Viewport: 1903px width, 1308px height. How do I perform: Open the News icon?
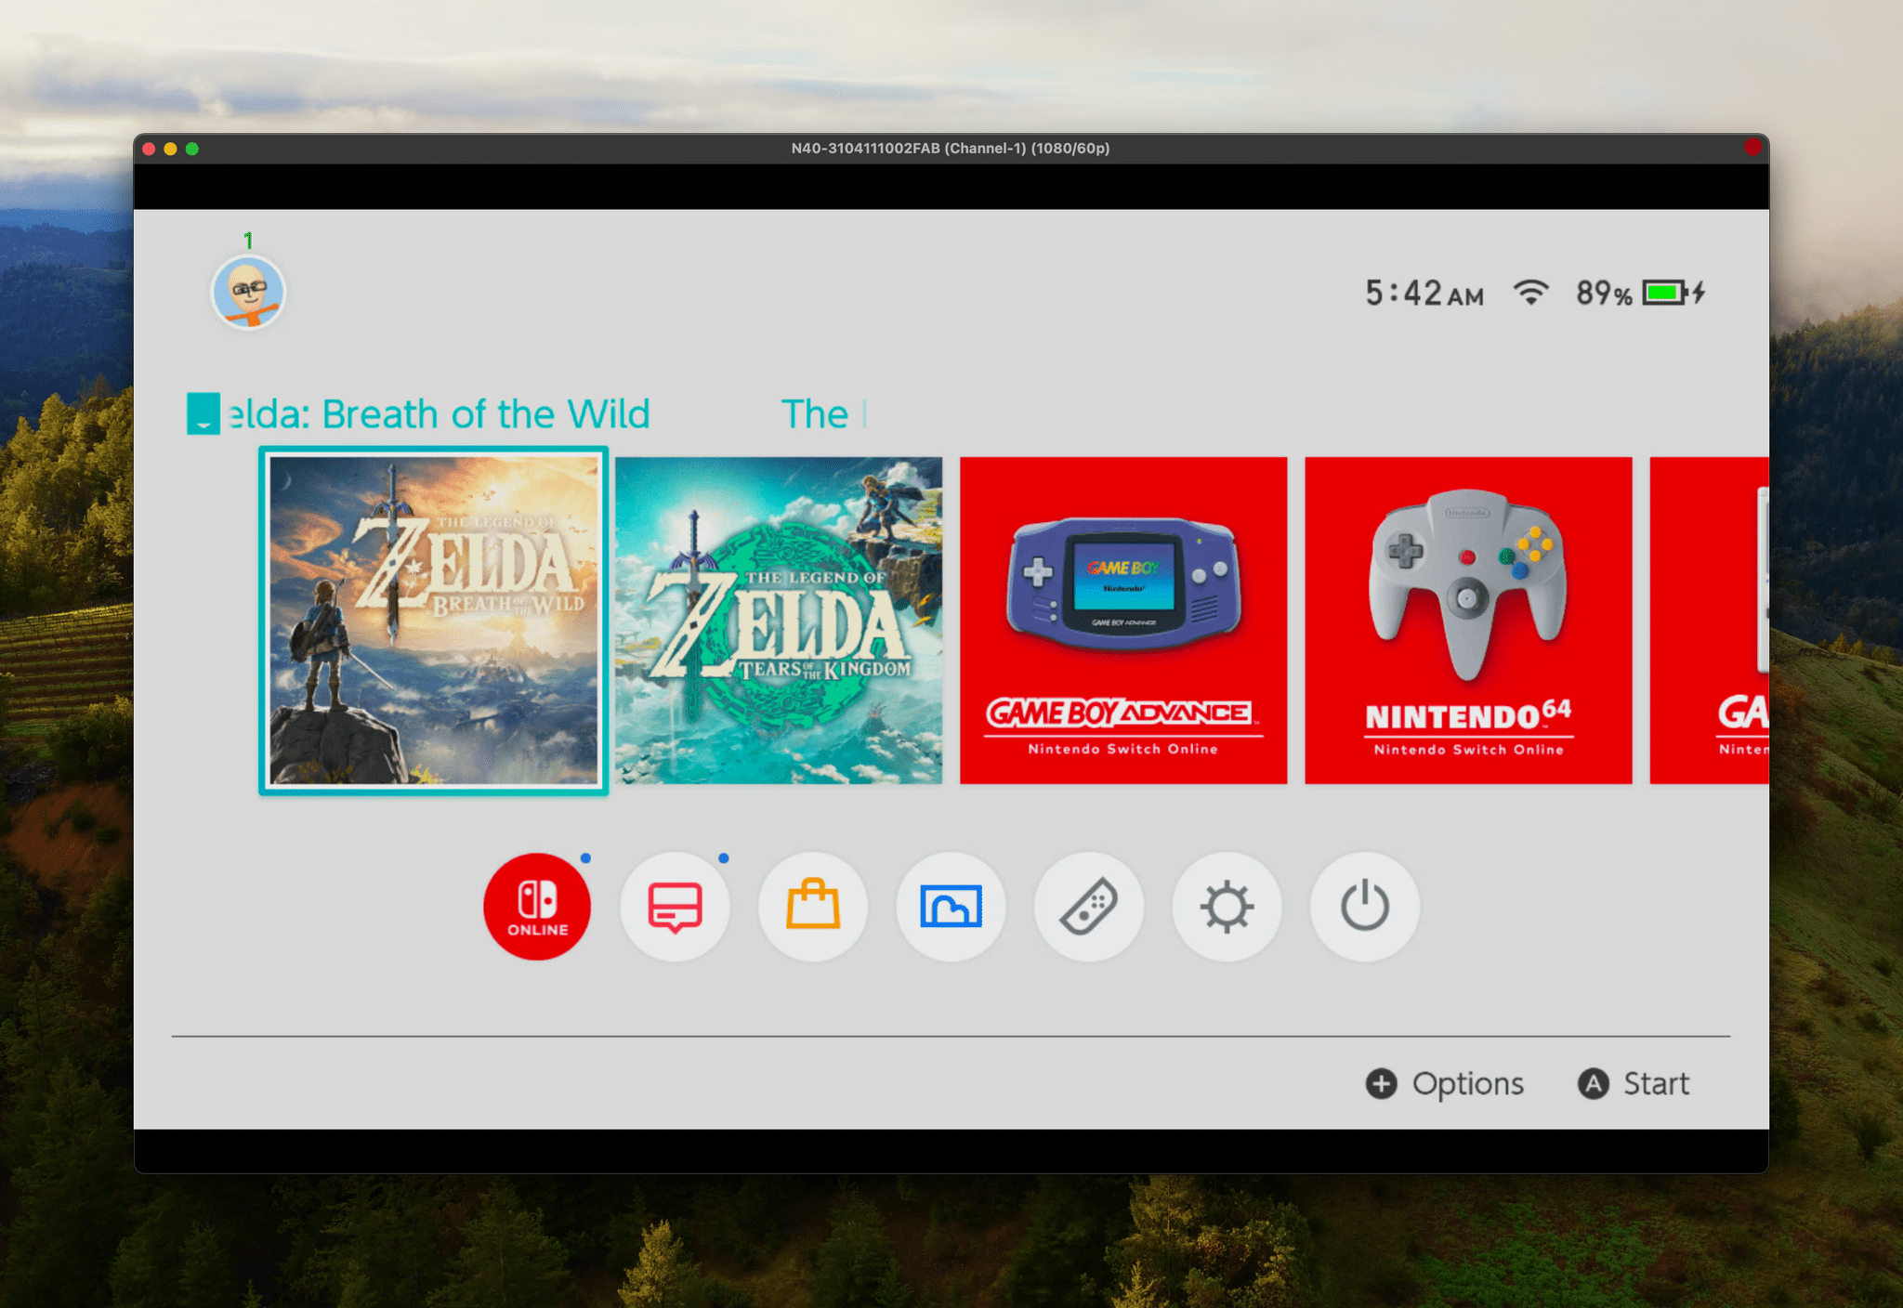(675, 907)
